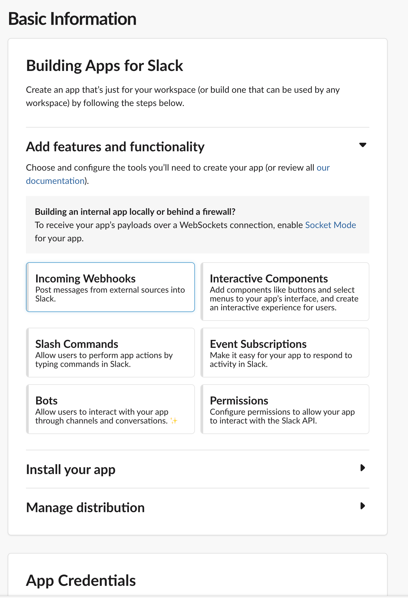Open the Slash Commands feature card
Viewport: 408px width, 598px height.
coord(110,353)
